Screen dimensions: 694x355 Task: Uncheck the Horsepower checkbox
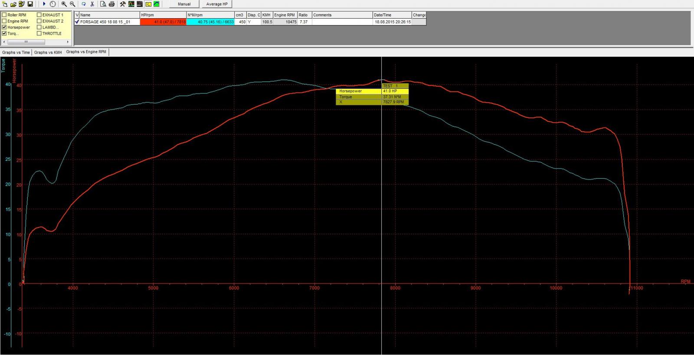click(4, 27)
